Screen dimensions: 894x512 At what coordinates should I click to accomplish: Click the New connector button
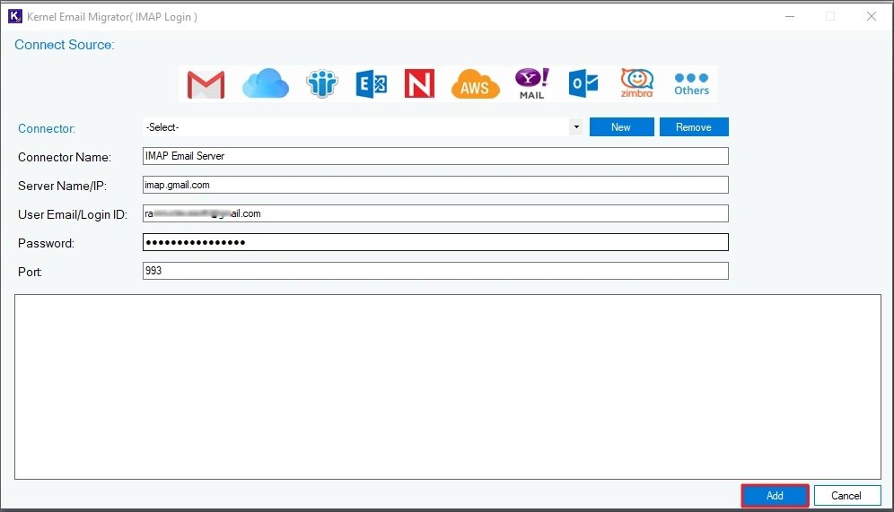pyautogui.click(x=621, y=127)
